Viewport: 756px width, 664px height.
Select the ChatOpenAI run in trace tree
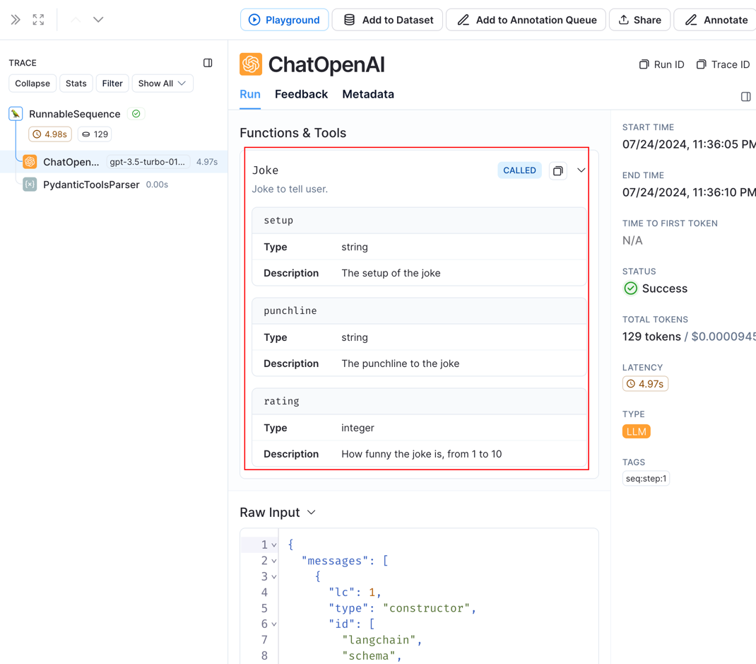pos(114,162)
